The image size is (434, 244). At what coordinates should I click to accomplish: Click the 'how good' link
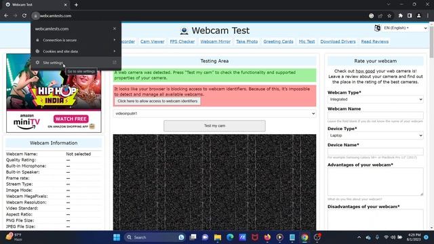pyautogui.click(x=365, y=71)
